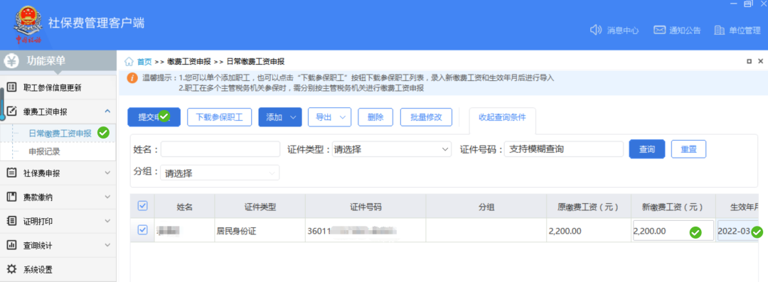
Task: Expand the 费款缴纳 menu chevron
Action: [x=108, y=197]
